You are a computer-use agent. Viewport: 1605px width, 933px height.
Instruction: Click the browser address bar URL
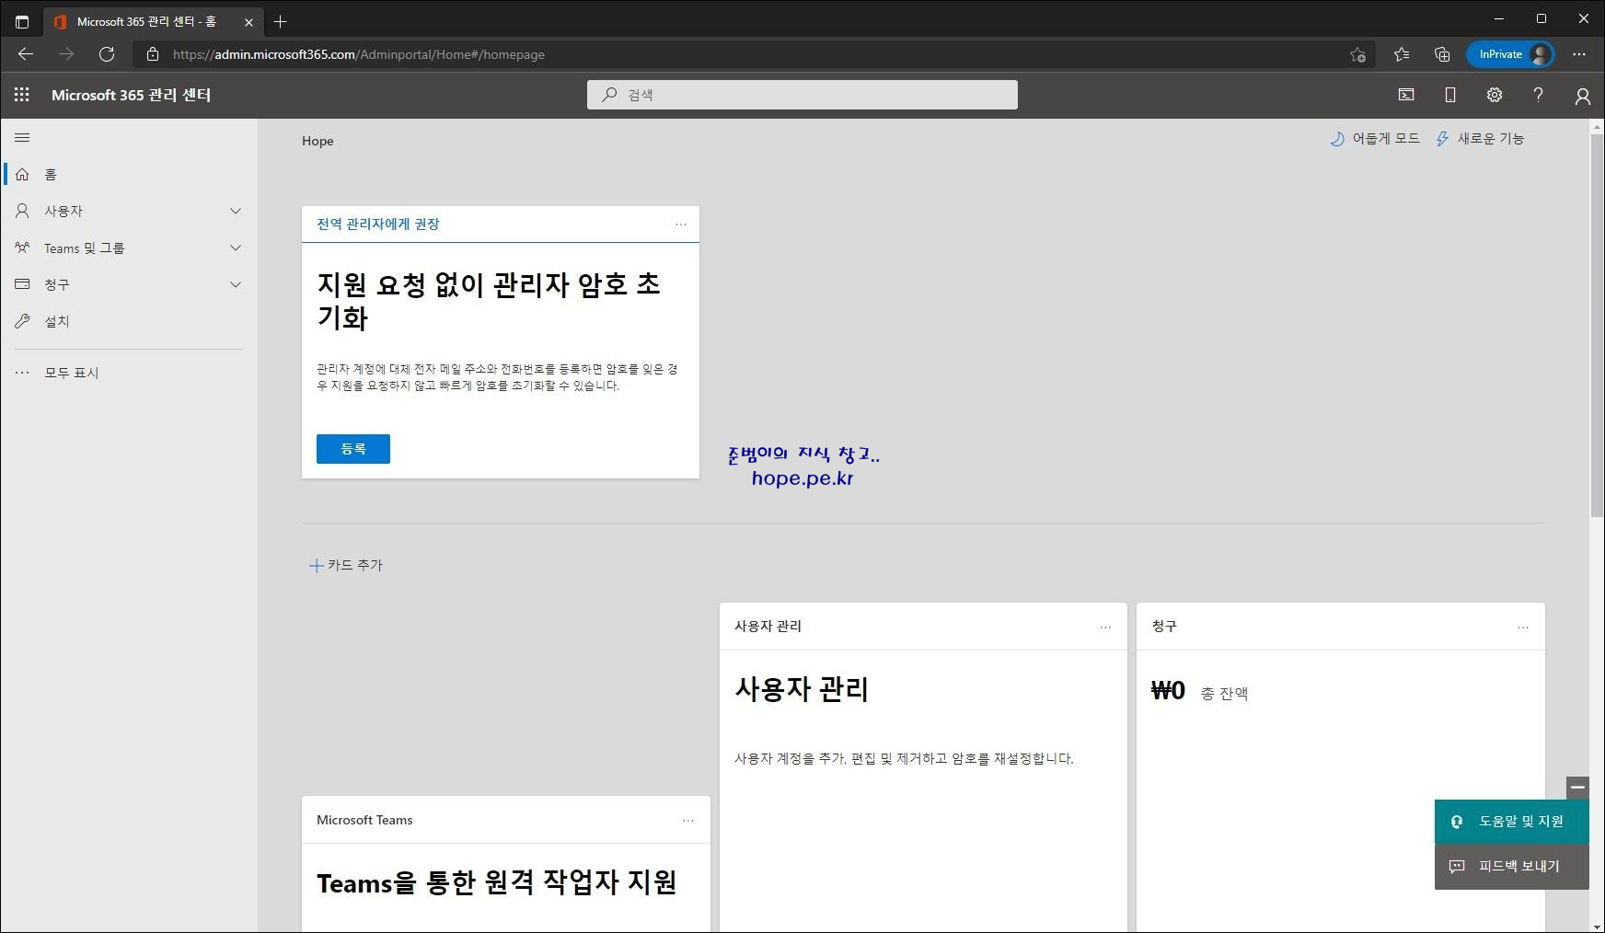(359, 54)
